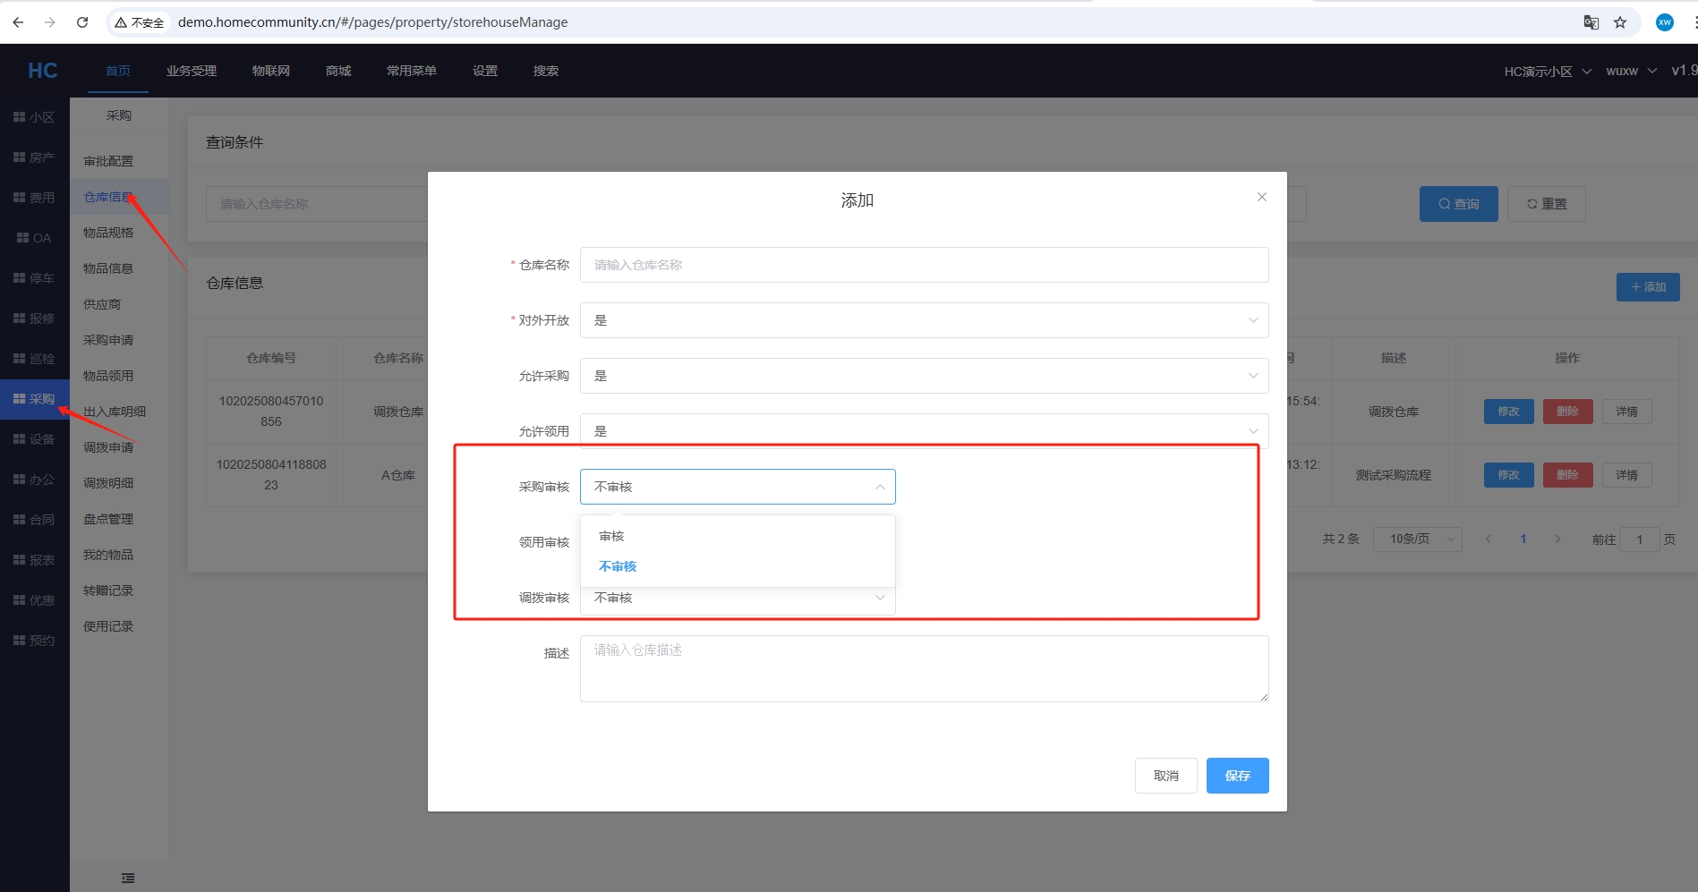Click 修改 for the 调拨仓库 row

coord(1508,412)
